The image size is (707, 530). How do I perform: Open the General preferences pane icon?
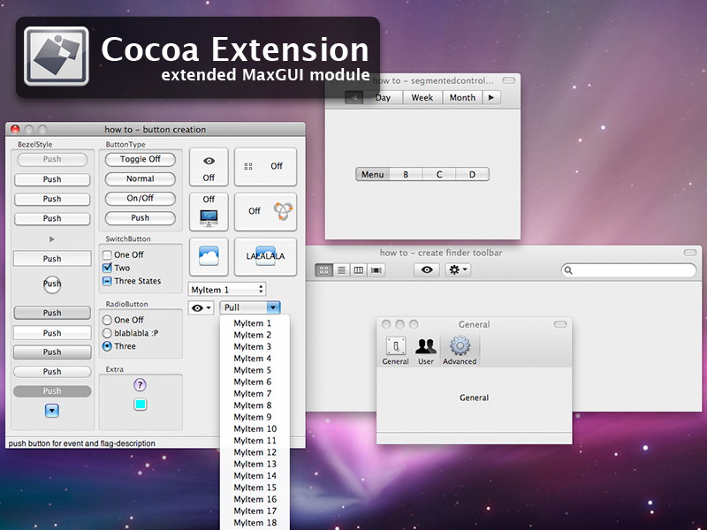(395, 351)
